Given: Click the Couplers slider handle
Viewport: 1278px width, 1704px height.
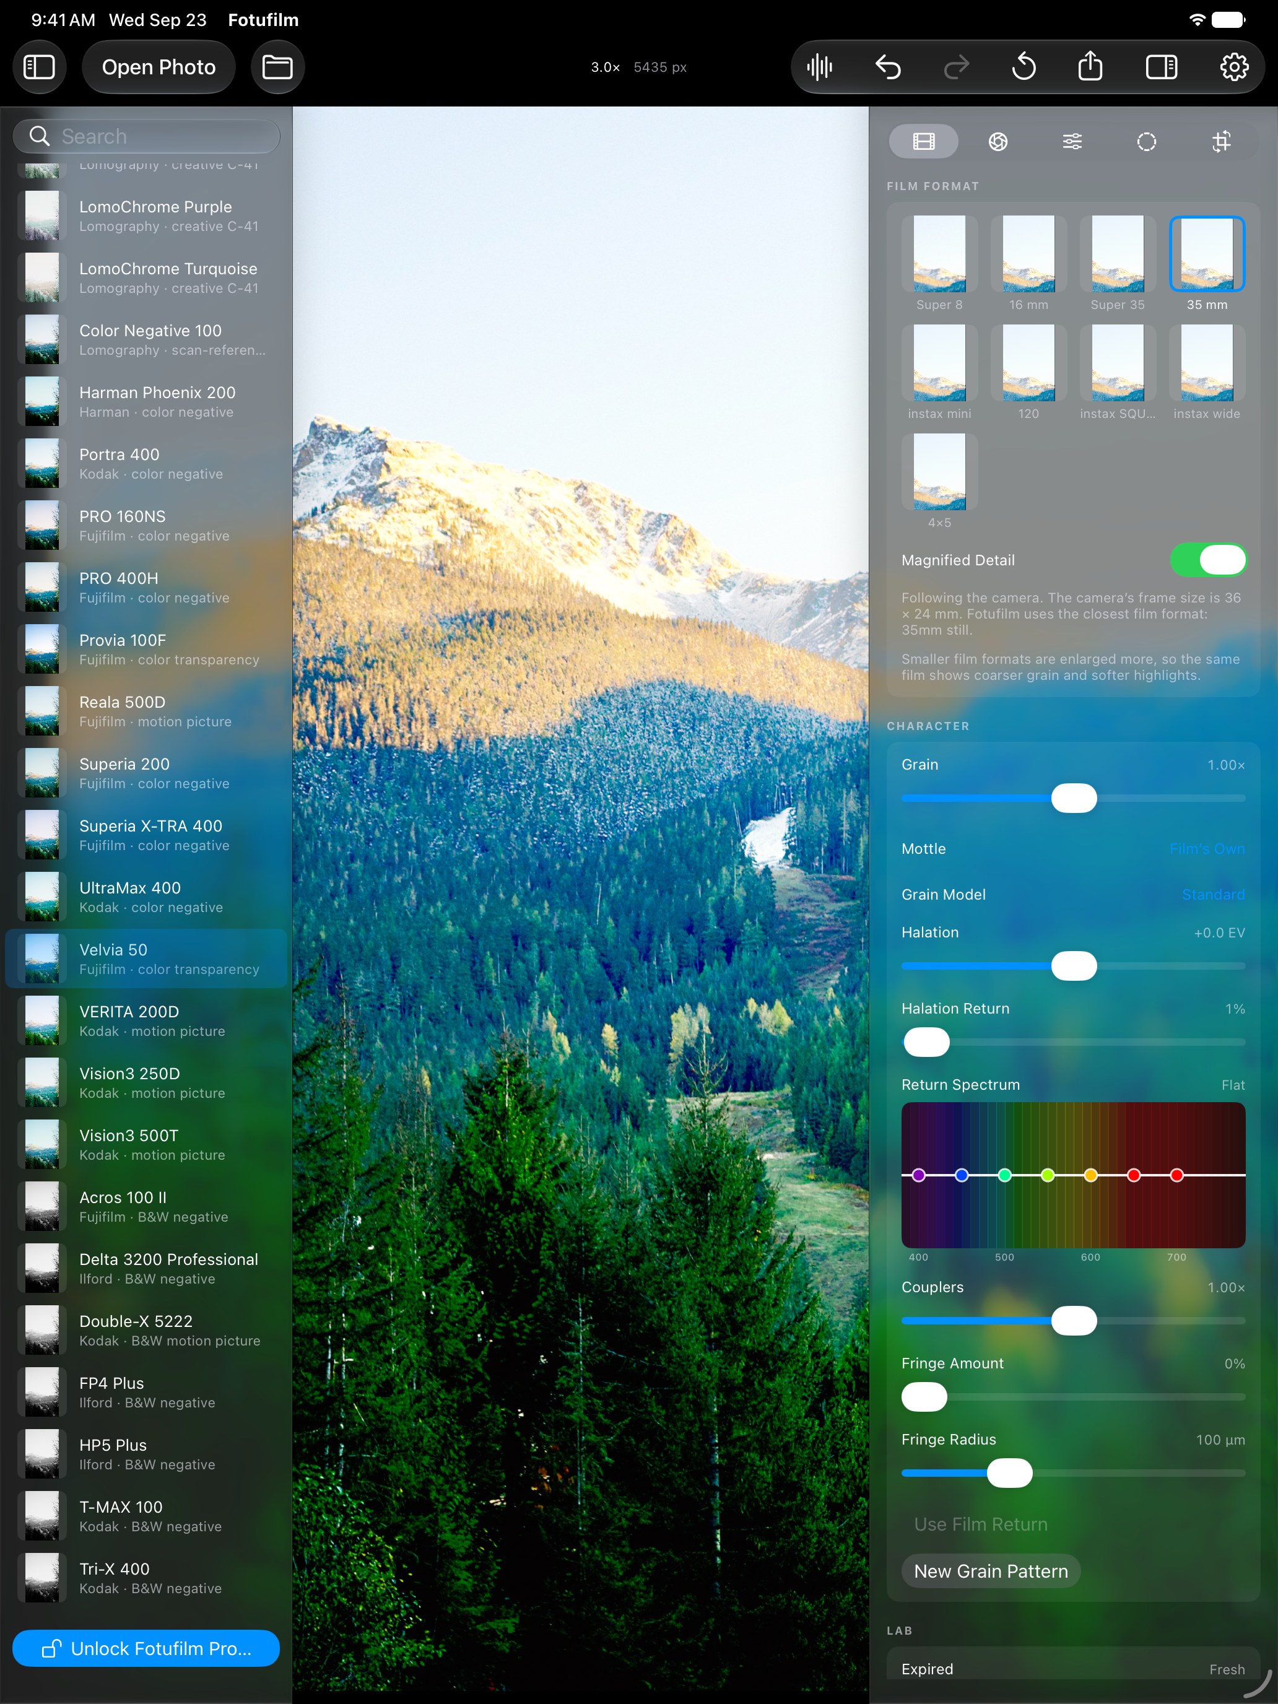Looking at the screenshot, I should (1074, 1320).
